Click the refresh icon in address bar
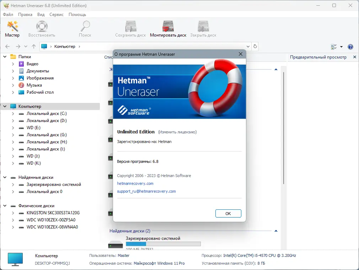Screen dimensions: 359x270 tap(255, 46)
